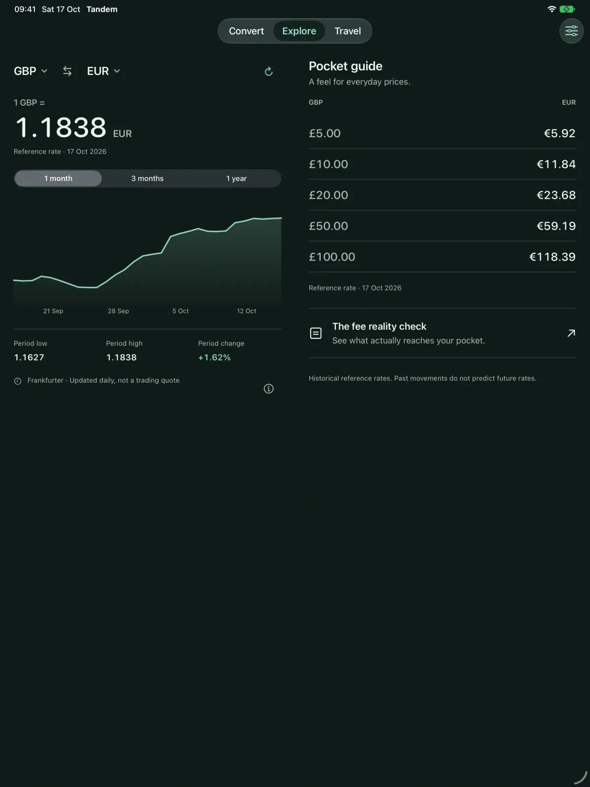Switch to the Convert tab
The width and height of the screenshot is (590, 787).
click(x=246, y=31)
